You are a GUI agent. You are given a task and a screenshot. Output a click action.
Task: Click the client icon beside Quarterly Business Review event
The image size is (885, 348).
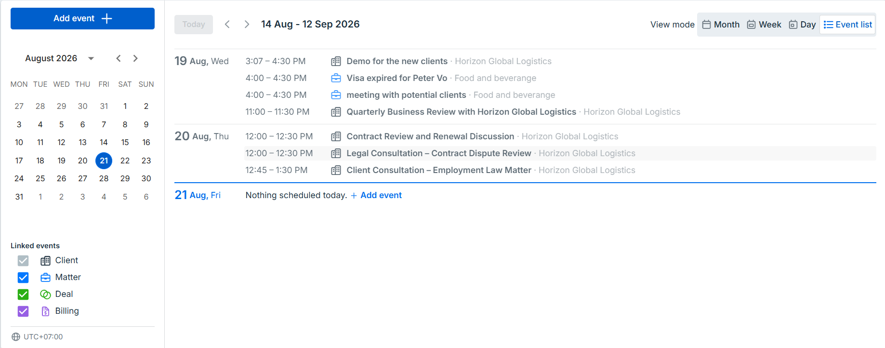pyautogui.click(x=336, y=112)
